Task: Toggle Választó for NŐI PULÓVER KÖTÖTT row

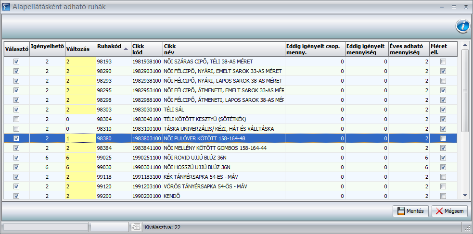Action: (16, 138)
